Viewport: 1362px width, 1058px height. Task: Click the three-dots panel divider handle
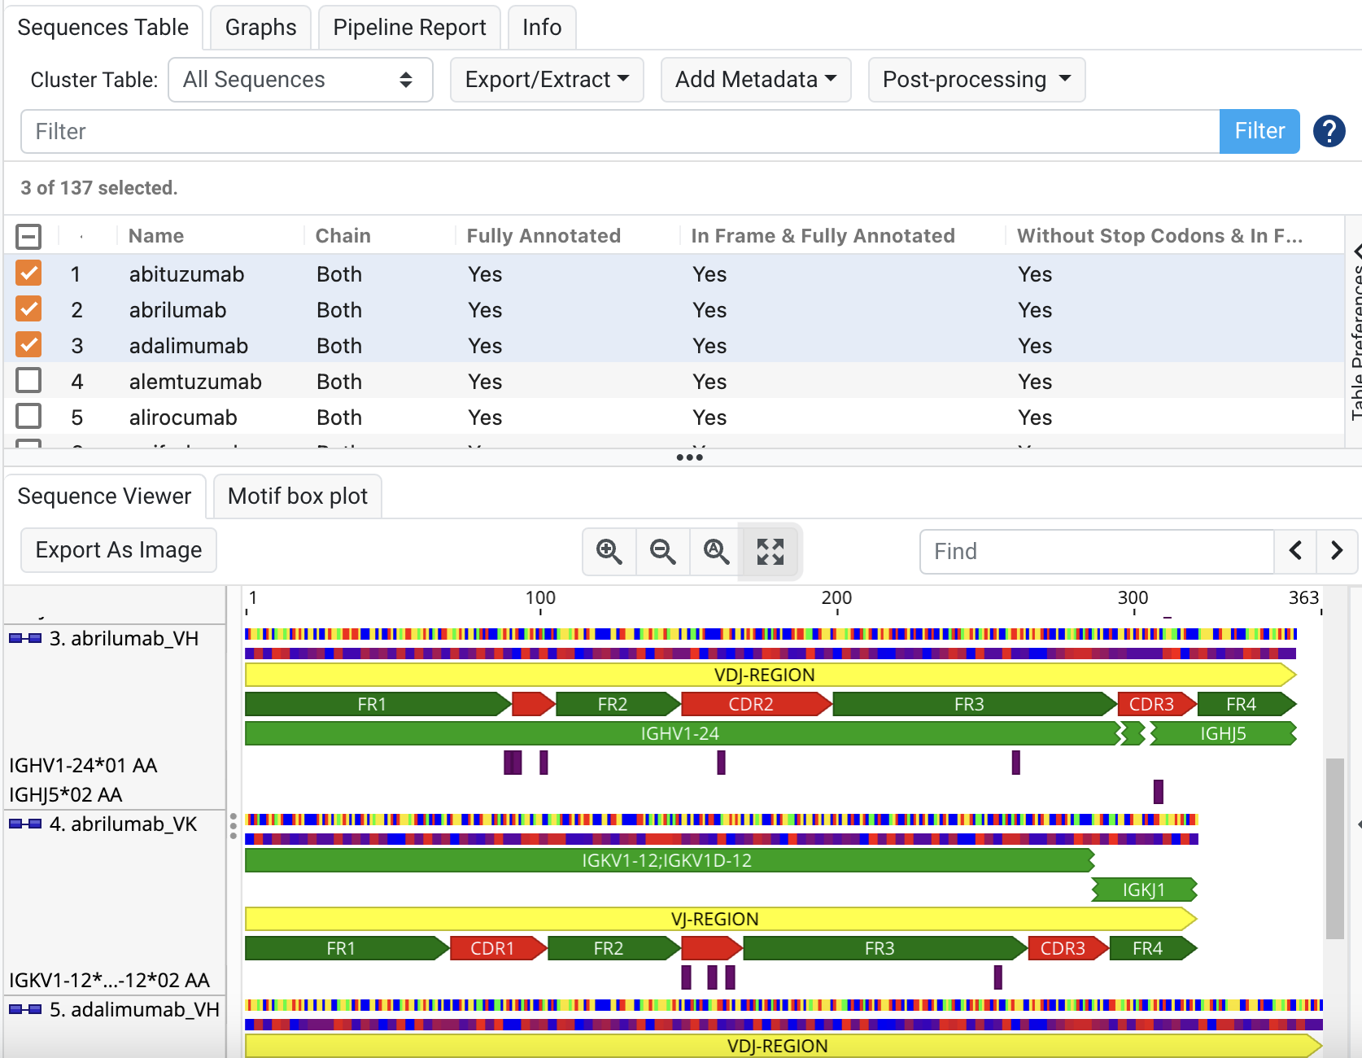click(x=689, y=457)
